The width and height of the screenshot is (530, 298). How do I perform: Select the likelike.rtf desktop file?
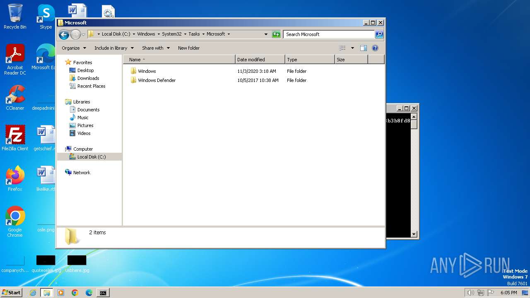tap(46, 179)
